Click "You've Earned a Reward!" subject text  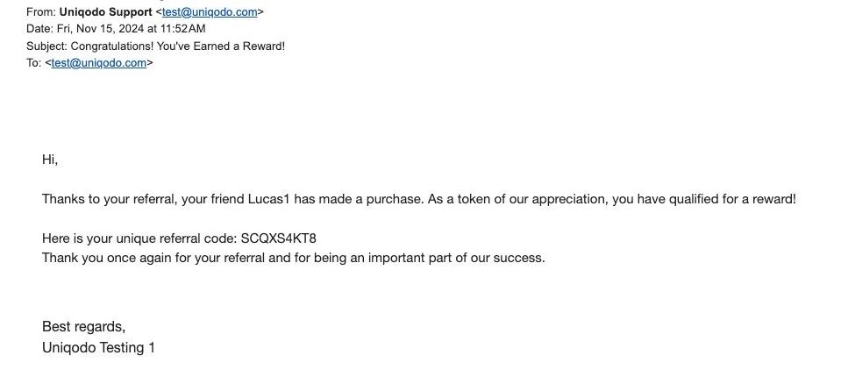tap(221, 46)
